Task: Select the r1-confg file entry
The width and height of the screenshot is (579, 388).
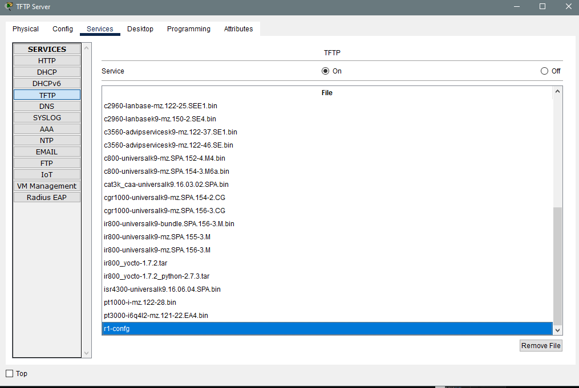Action: [327, 329]
